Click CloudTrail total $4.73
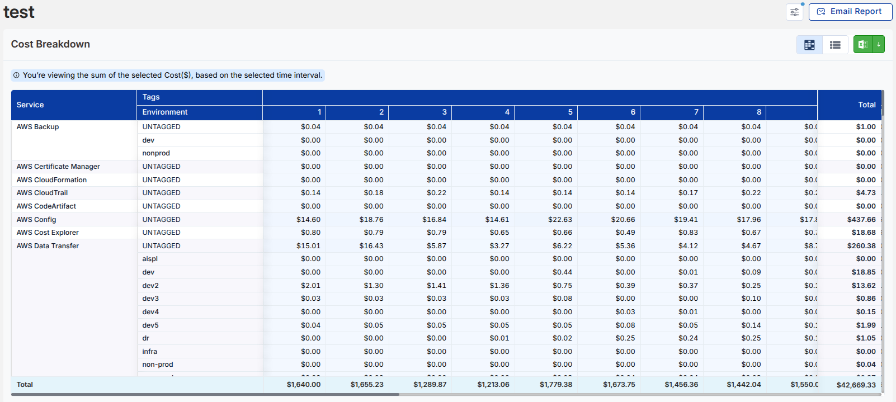Image resolution: width=896 pixels, height=402 pixels. (866, 193)
